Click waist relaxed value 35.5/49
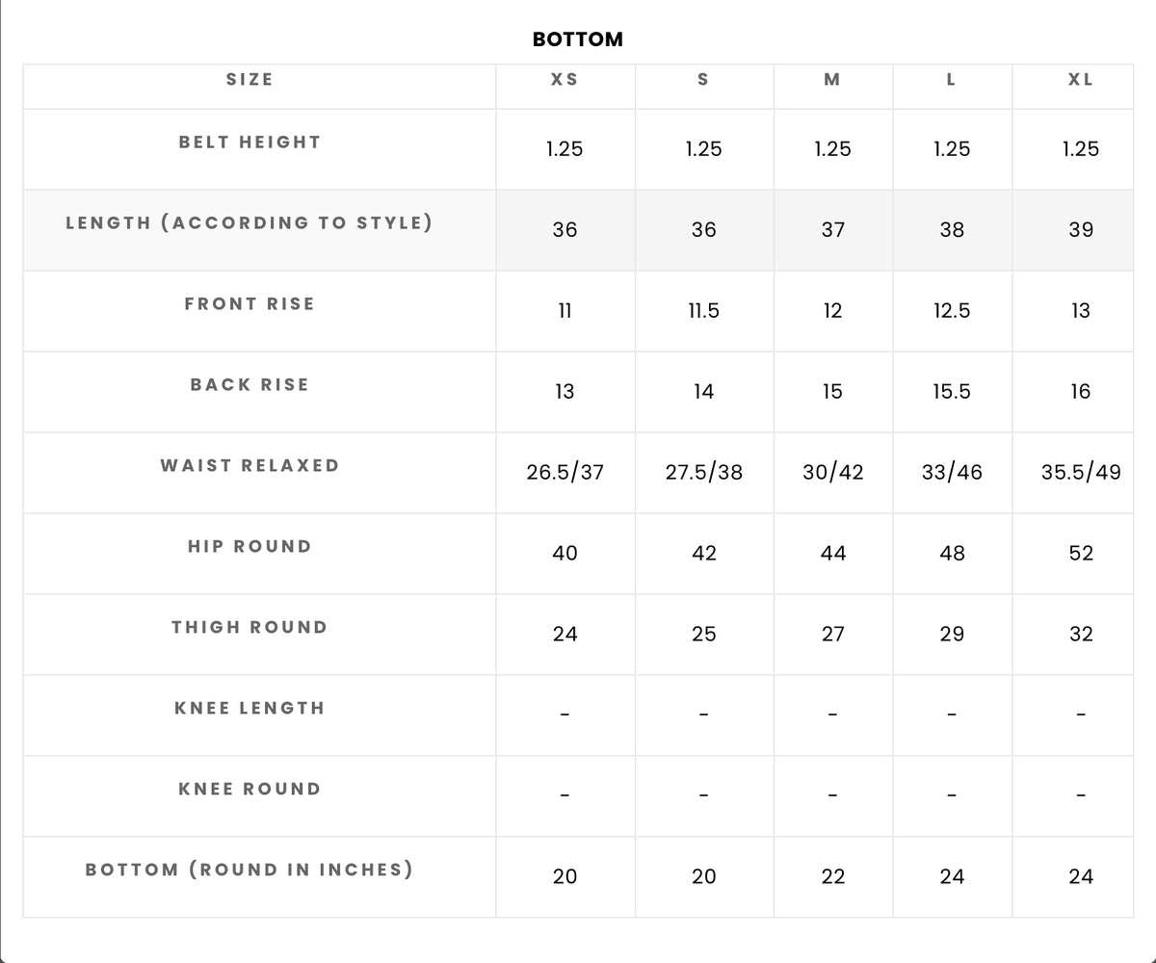Image resolution: width=1156 pixels, height=963 pixels. (x=1081, y=473)
